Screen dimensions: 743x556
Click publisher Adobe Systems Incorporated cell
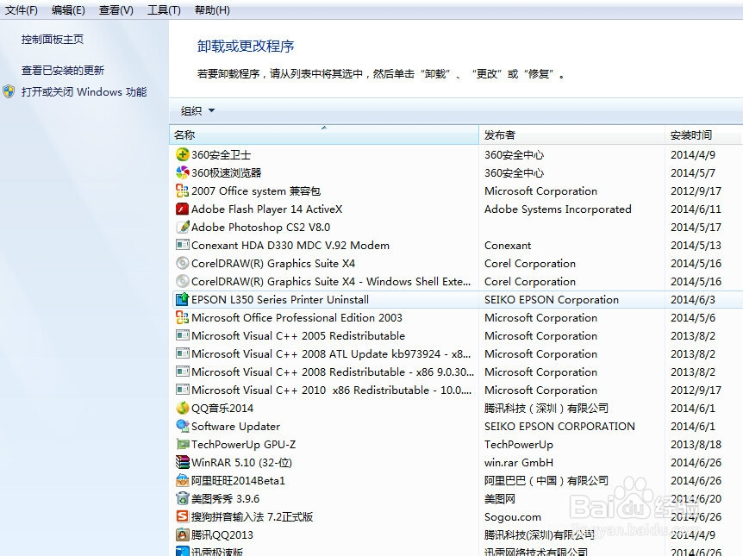(x=558, y=209)
